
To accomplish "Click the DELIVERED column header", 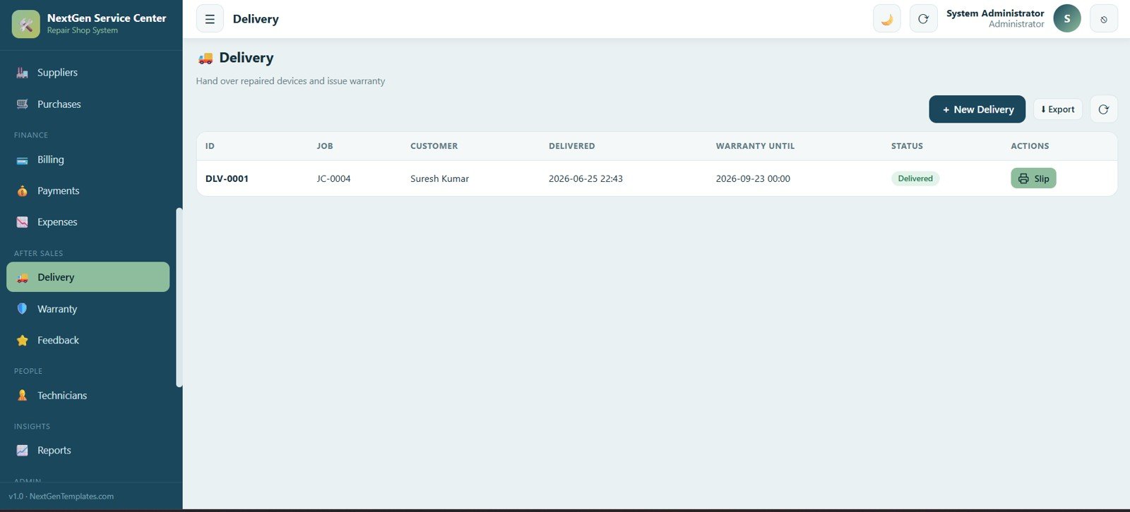I will (572, 146).
